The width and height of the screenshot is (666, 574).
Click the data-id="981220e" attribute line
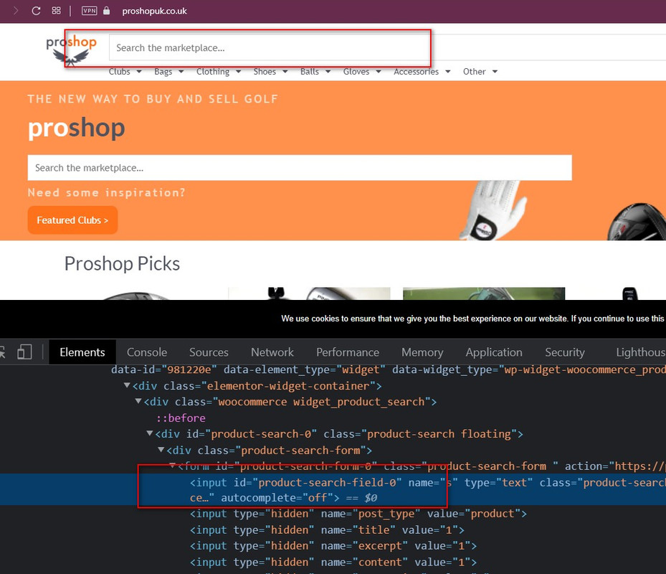(389, 370)
